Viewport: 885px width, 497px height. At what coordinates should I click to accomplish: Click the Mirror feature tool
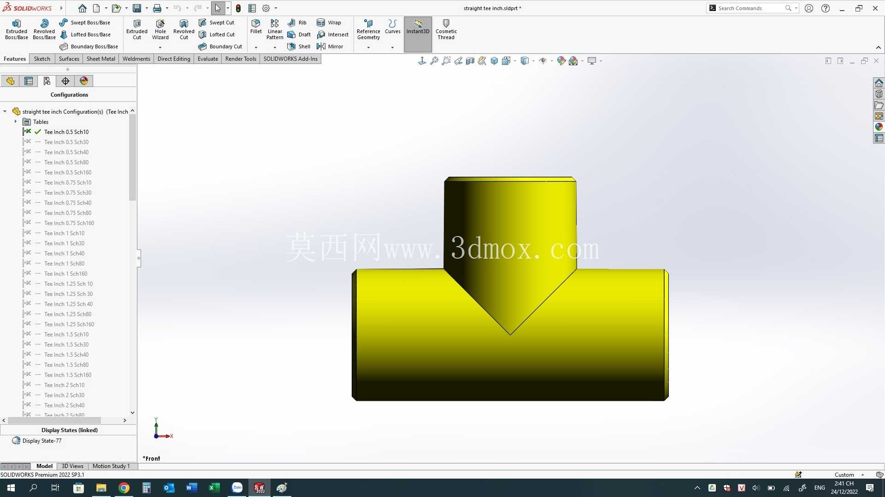point(330,46)
